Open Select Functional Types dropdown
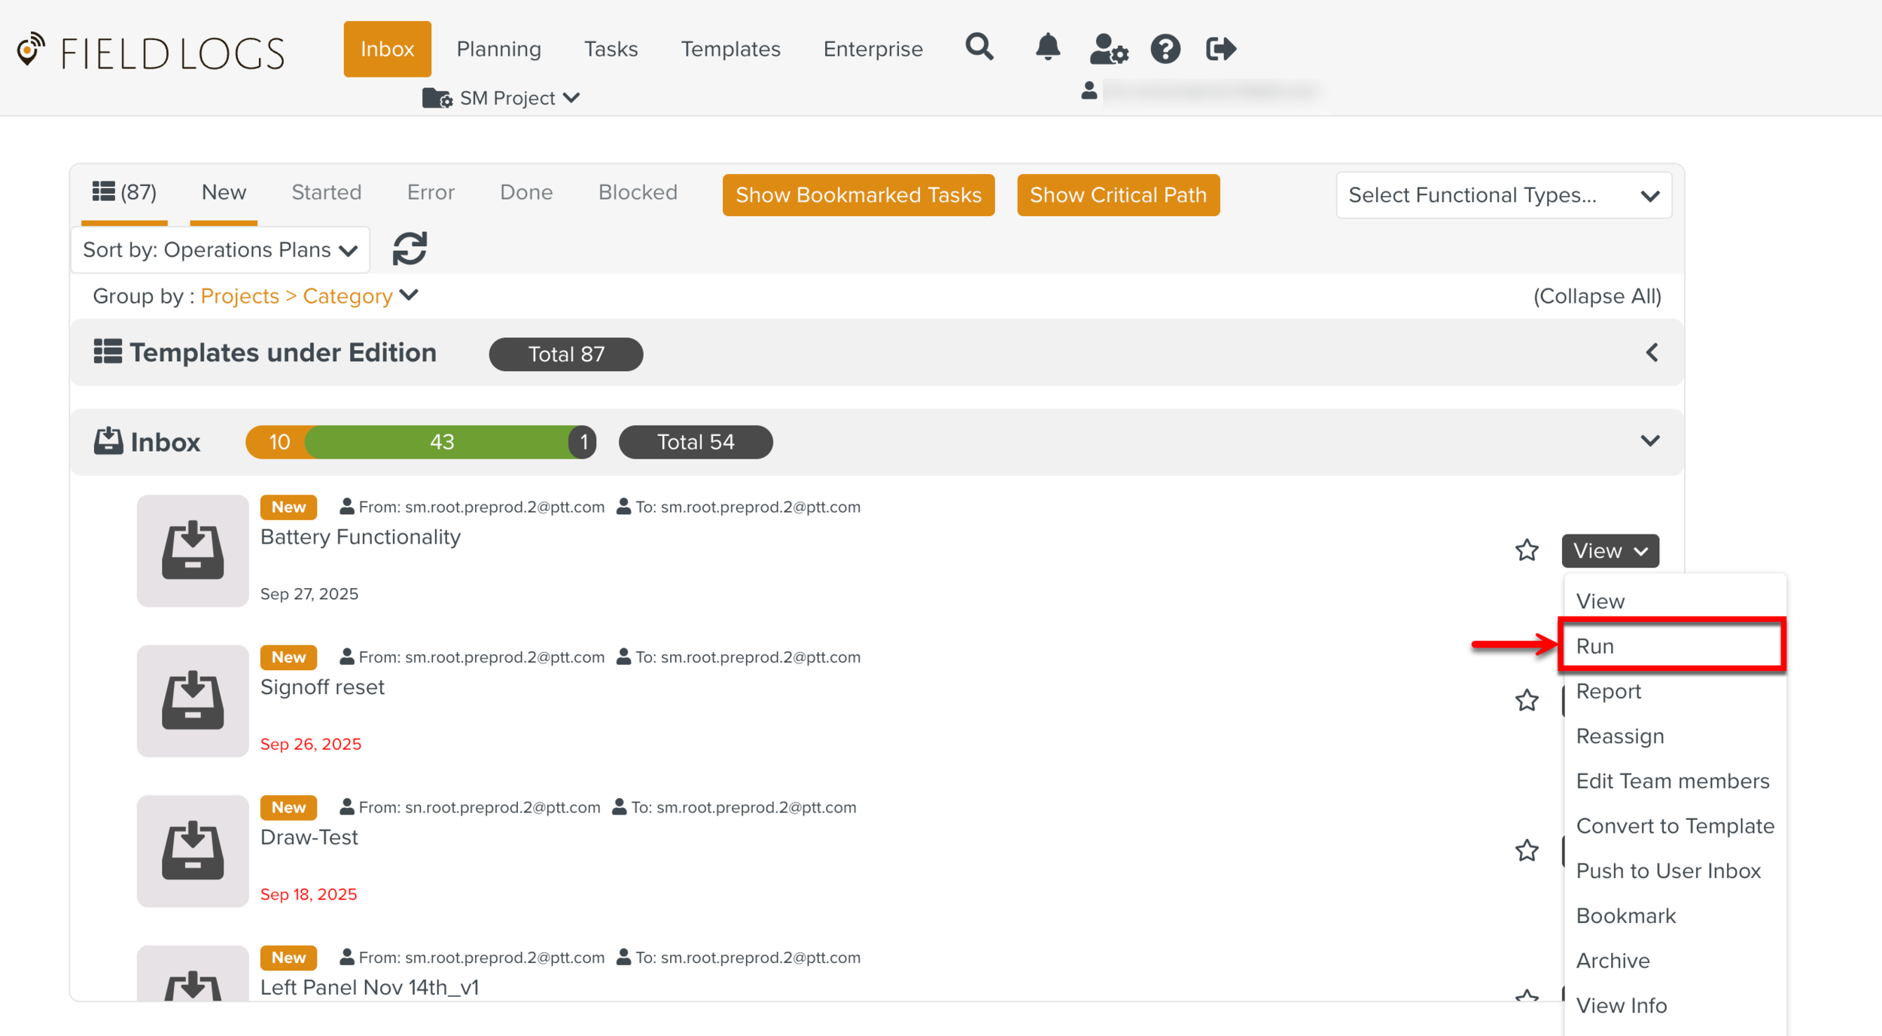Screen dimensions: 1882x1036 coord(1503,196)
